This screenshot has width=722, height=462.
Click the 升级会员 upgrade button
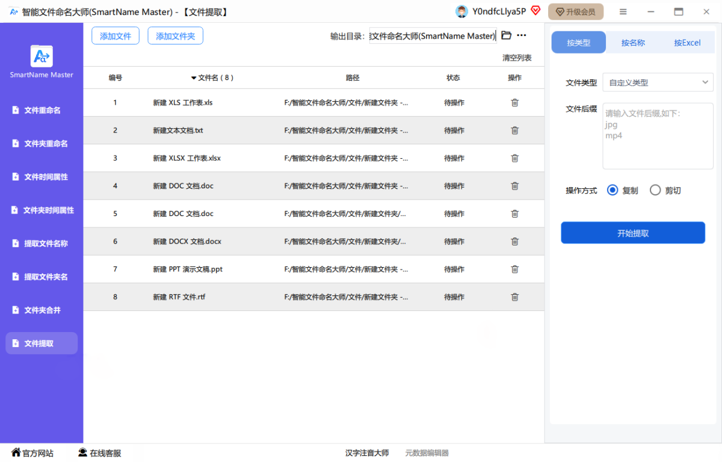click(575, 11)
